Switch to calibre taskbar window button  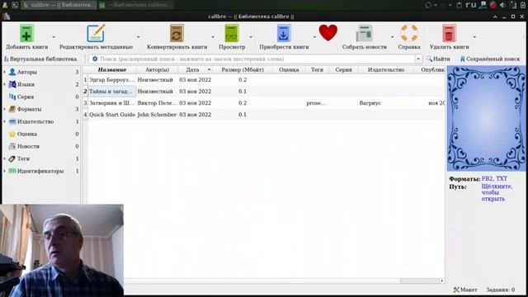coord(59,5)
